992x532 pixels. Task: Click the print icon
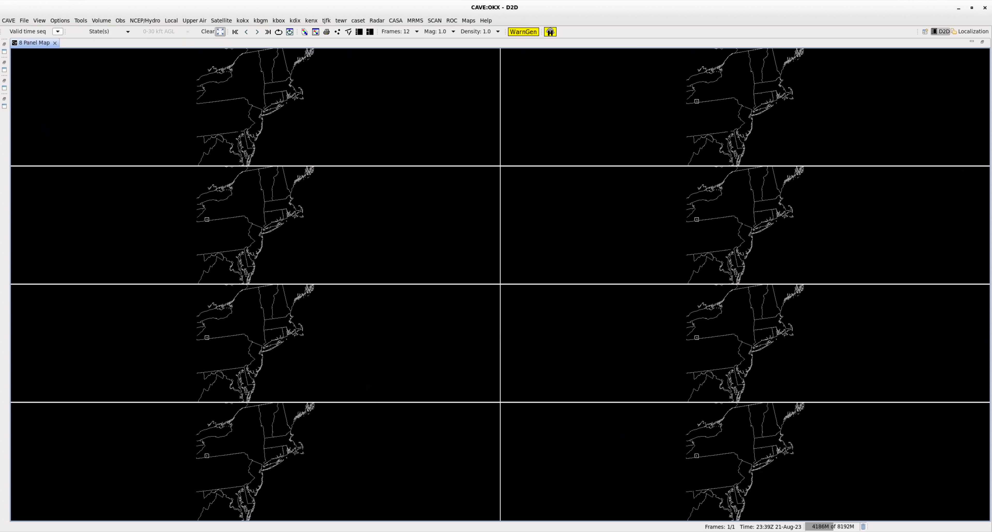[x=326, y=32]
